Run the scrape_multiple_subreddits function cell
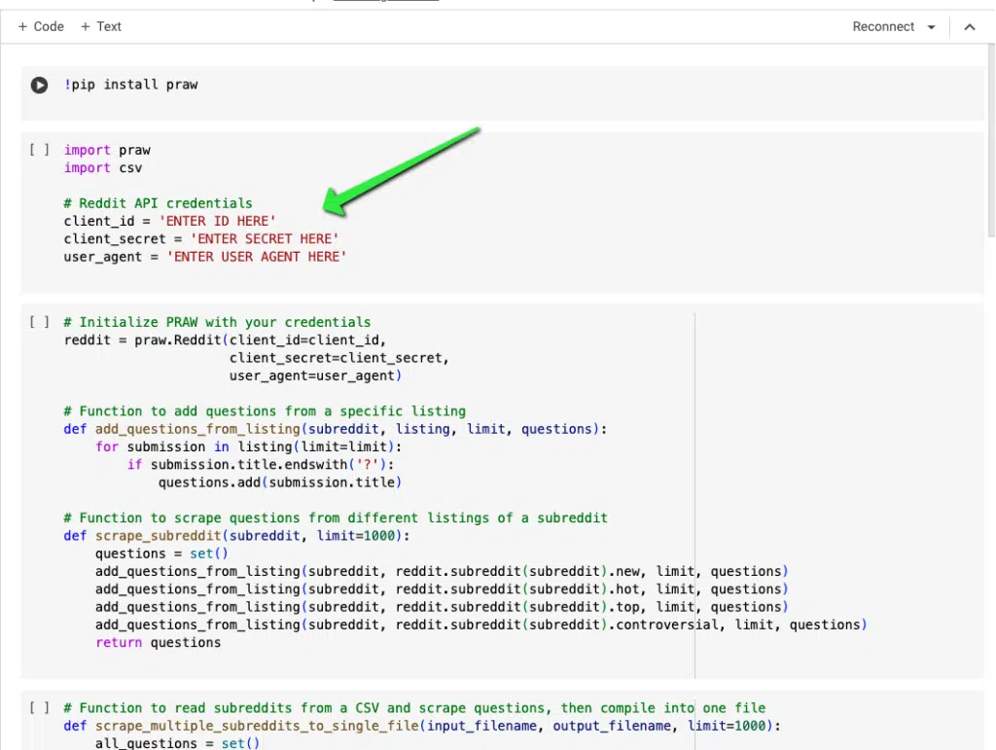Image resolution: width=996 pixels, height=750 pixels. tap(39, 708)
